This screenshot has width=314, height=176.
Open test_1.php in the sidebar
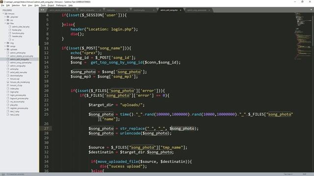pyautogui.click(x=15, y=111)
